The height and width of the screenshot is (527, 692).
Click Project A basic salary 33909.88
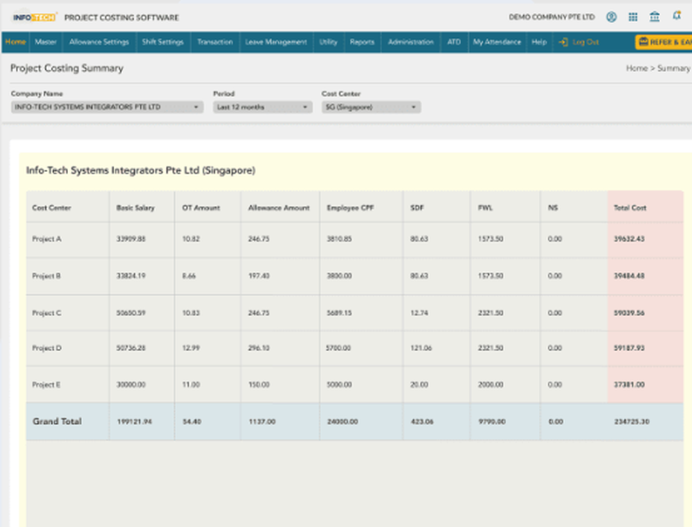click(x=131, y=239)
